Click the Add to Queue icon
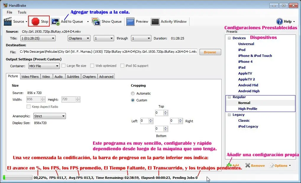The height and width of the screenshot is (183, 301). pos(55,22)
